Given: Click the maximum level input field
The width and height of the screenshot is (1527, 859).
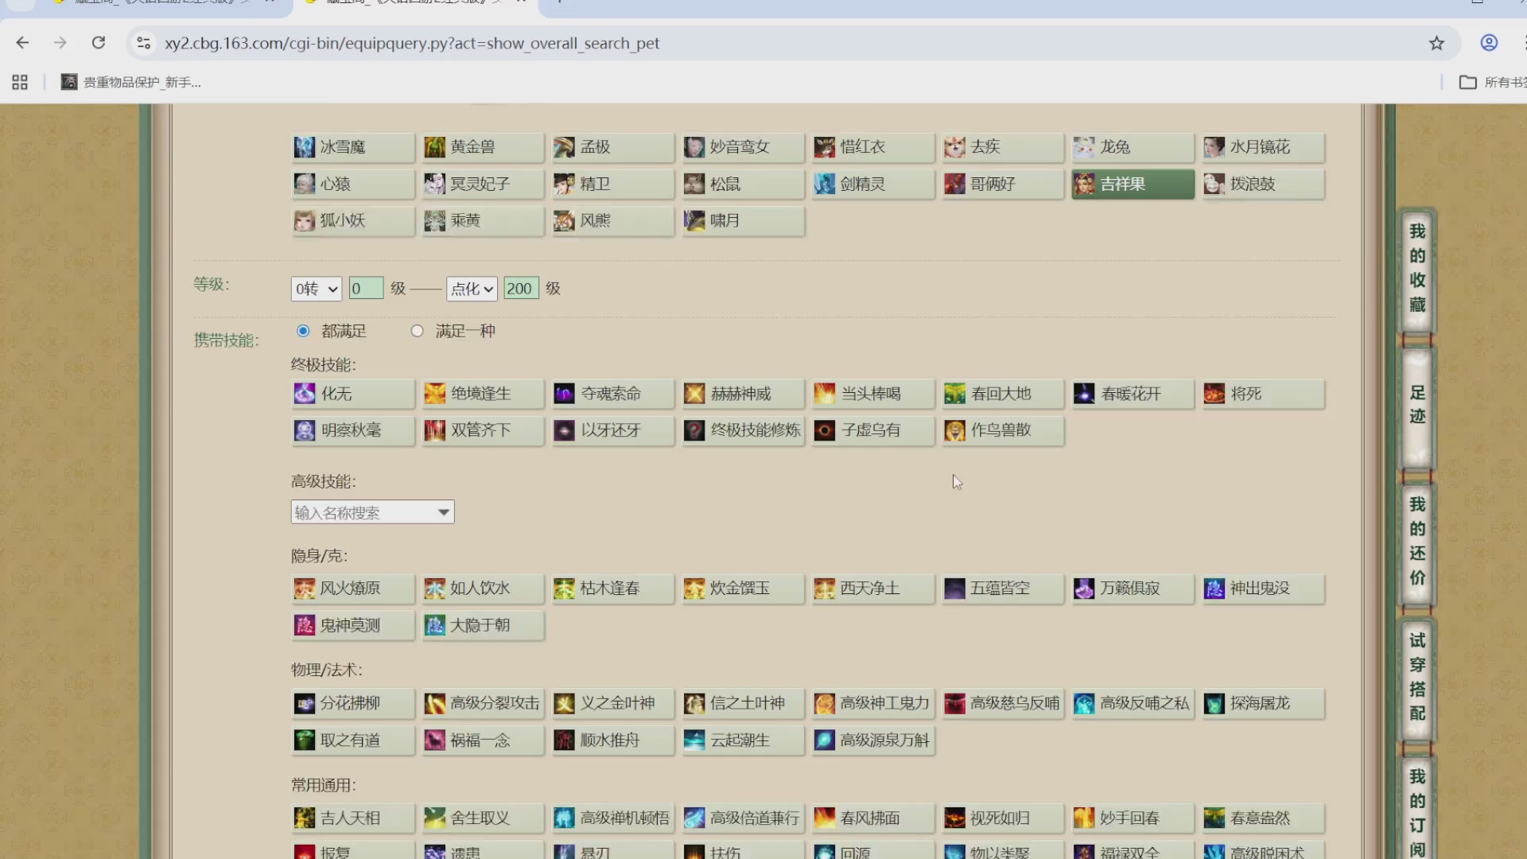Looking at the screenshot, I should click(521, 289).
